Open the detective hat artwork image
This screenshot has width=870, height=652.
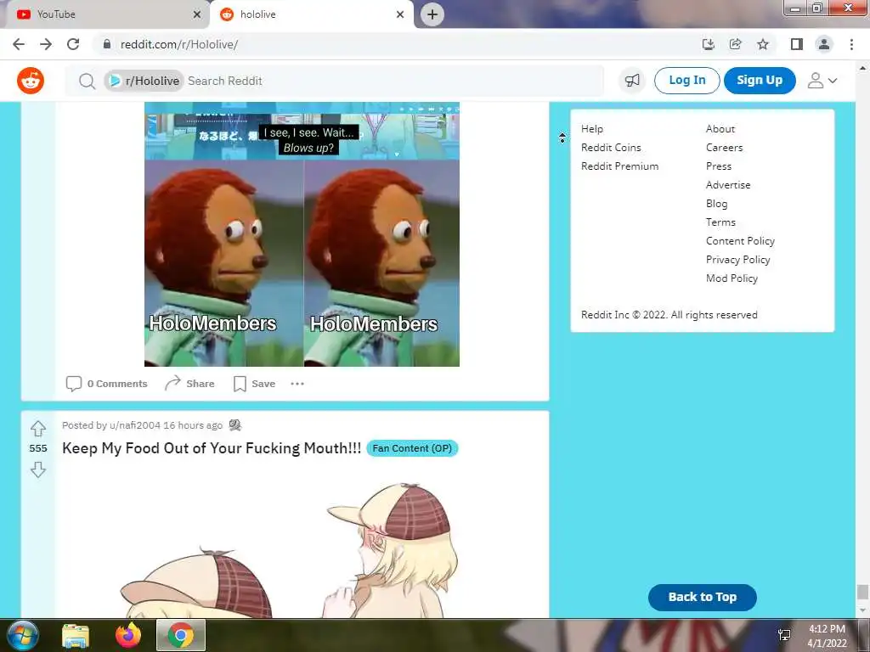click(289, 549)
